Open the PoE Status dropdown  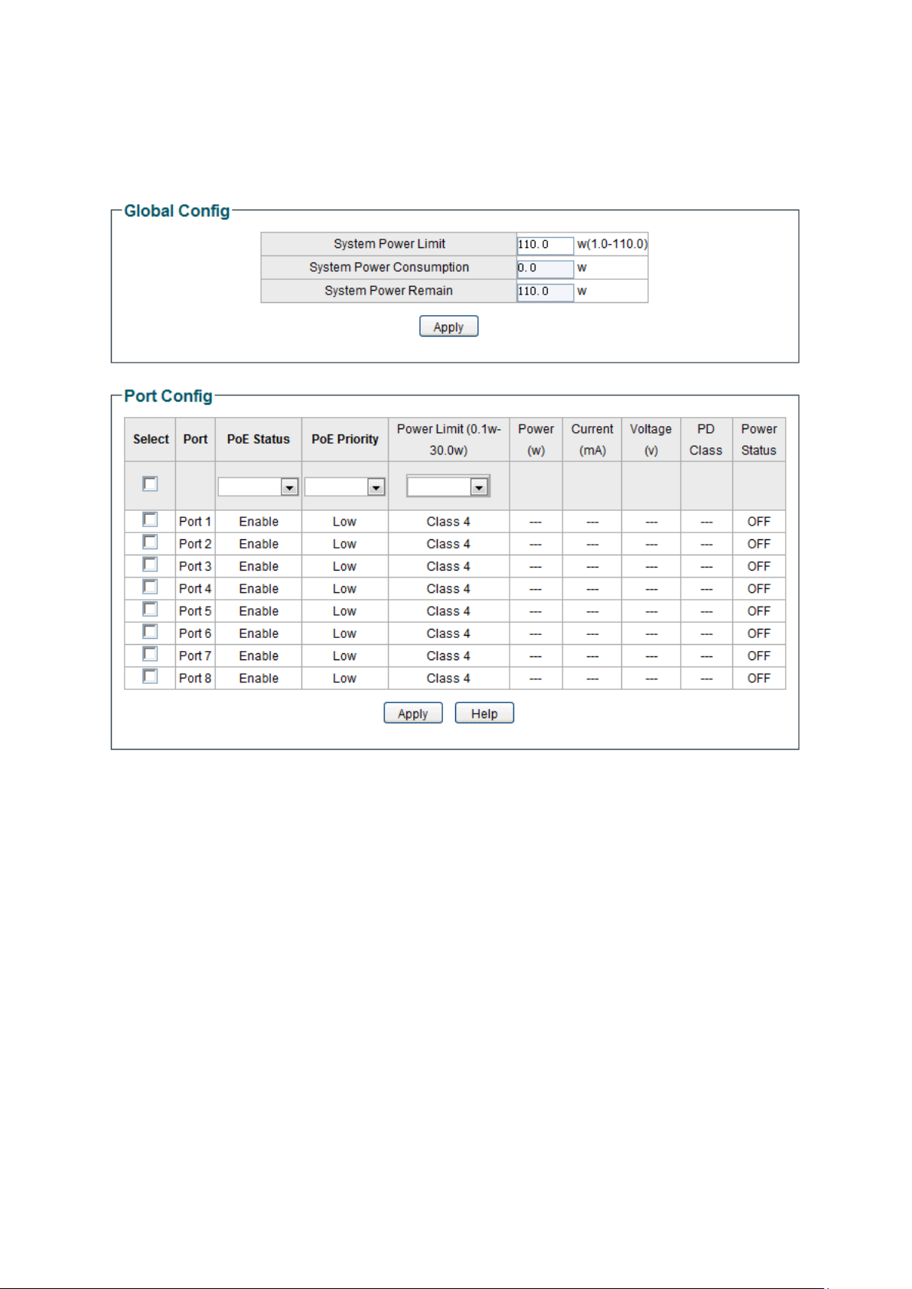pyautogui.click(x=258, y=487)
